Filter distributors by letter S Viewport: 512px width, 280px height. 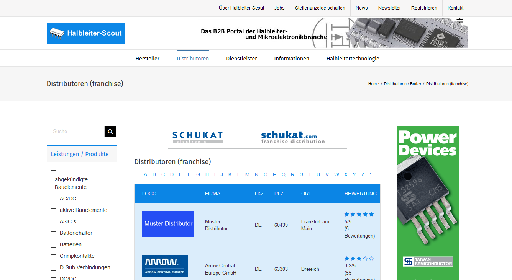(x=301, y=175)
